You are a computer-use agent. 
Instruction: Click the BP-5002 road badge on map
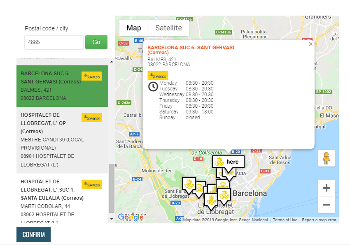point(324,92)
